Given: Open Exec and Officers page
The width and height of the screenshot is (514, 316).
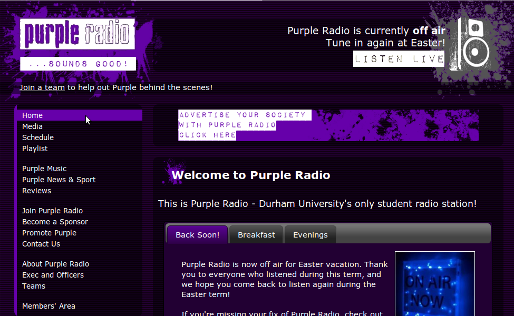Looking at the screenshot, I should click(53, 275).
